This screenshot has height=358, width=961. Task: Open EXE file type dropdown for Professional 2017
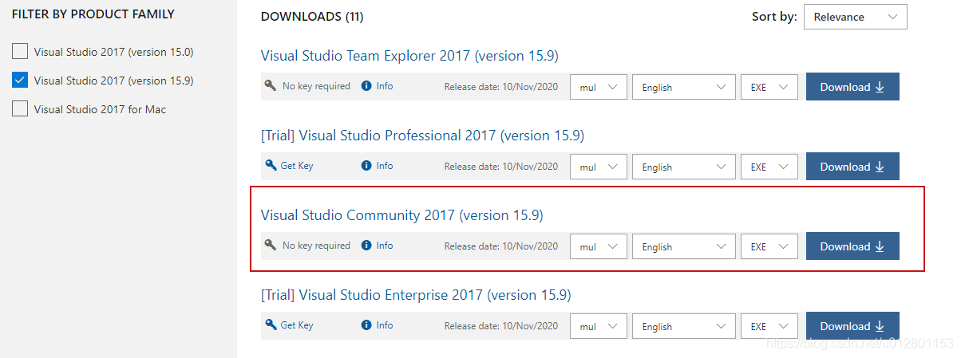click(x=769, y=167)
